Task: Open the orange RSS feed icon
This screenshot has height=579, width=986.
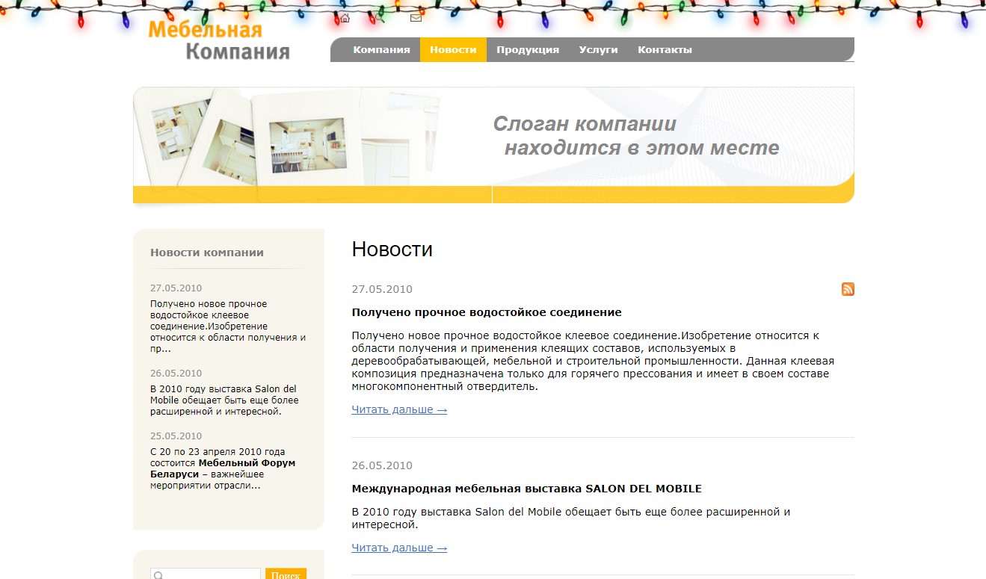Action: pos(848,289)
